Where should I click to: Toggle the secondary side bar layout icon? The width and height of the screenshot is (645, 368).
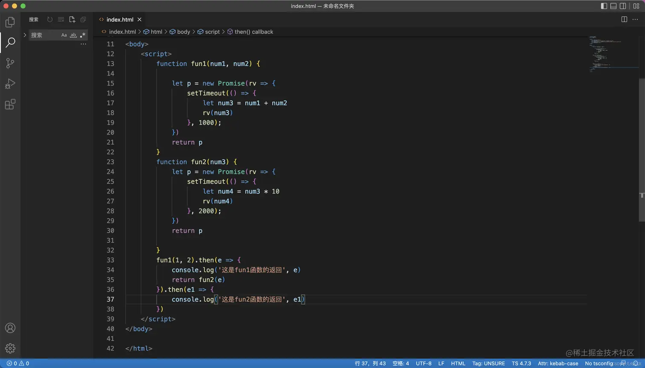[623, 6]
